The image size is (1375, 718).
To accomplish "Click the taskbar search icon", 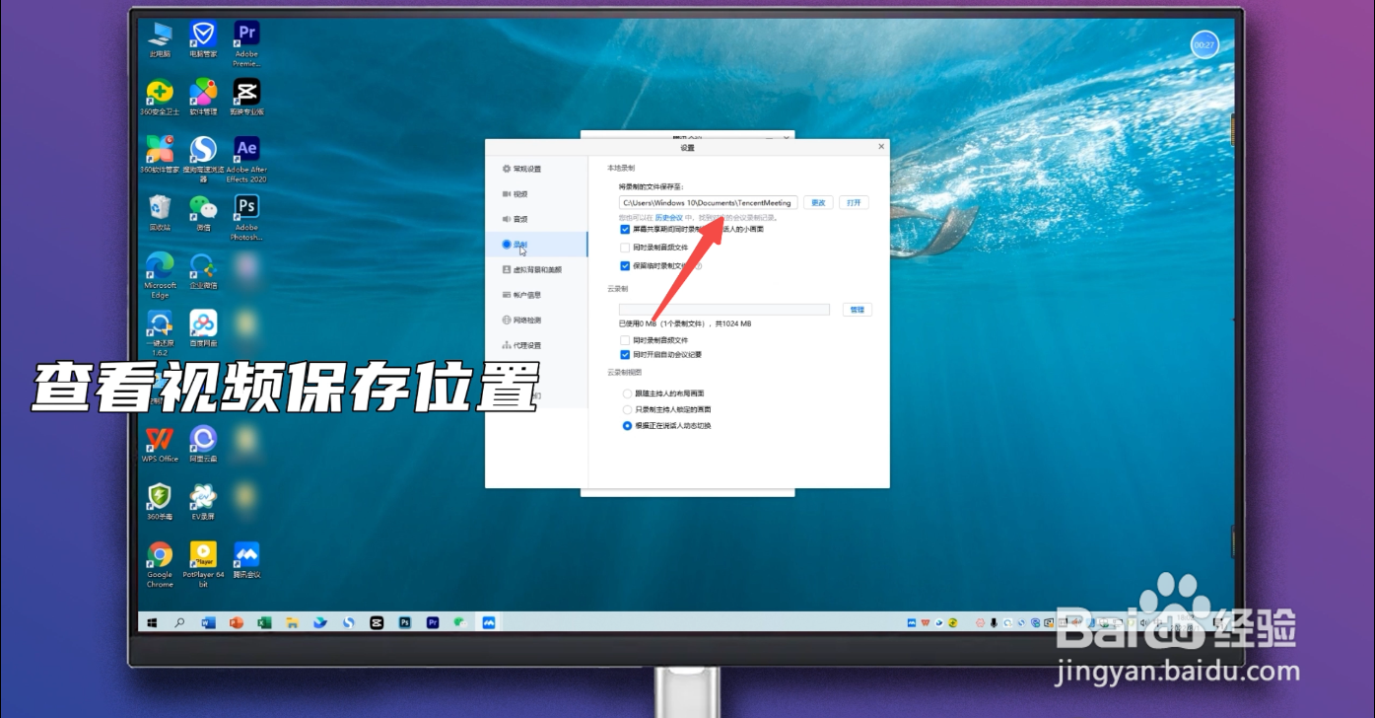I will 179,623.
